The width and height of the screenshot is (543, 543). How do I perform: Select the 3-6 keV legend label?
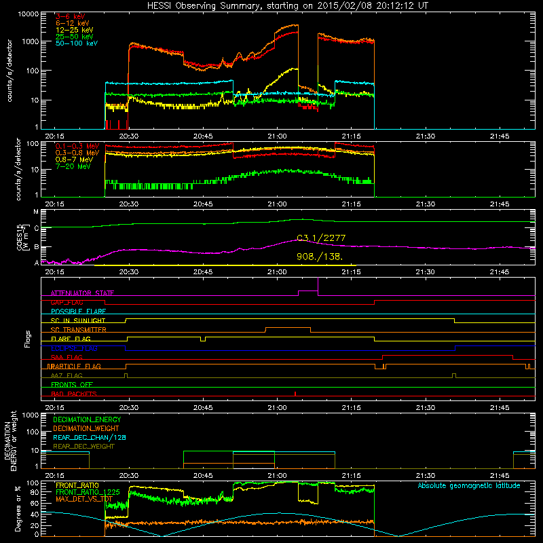pyautogui.click(x=70, y=16)
